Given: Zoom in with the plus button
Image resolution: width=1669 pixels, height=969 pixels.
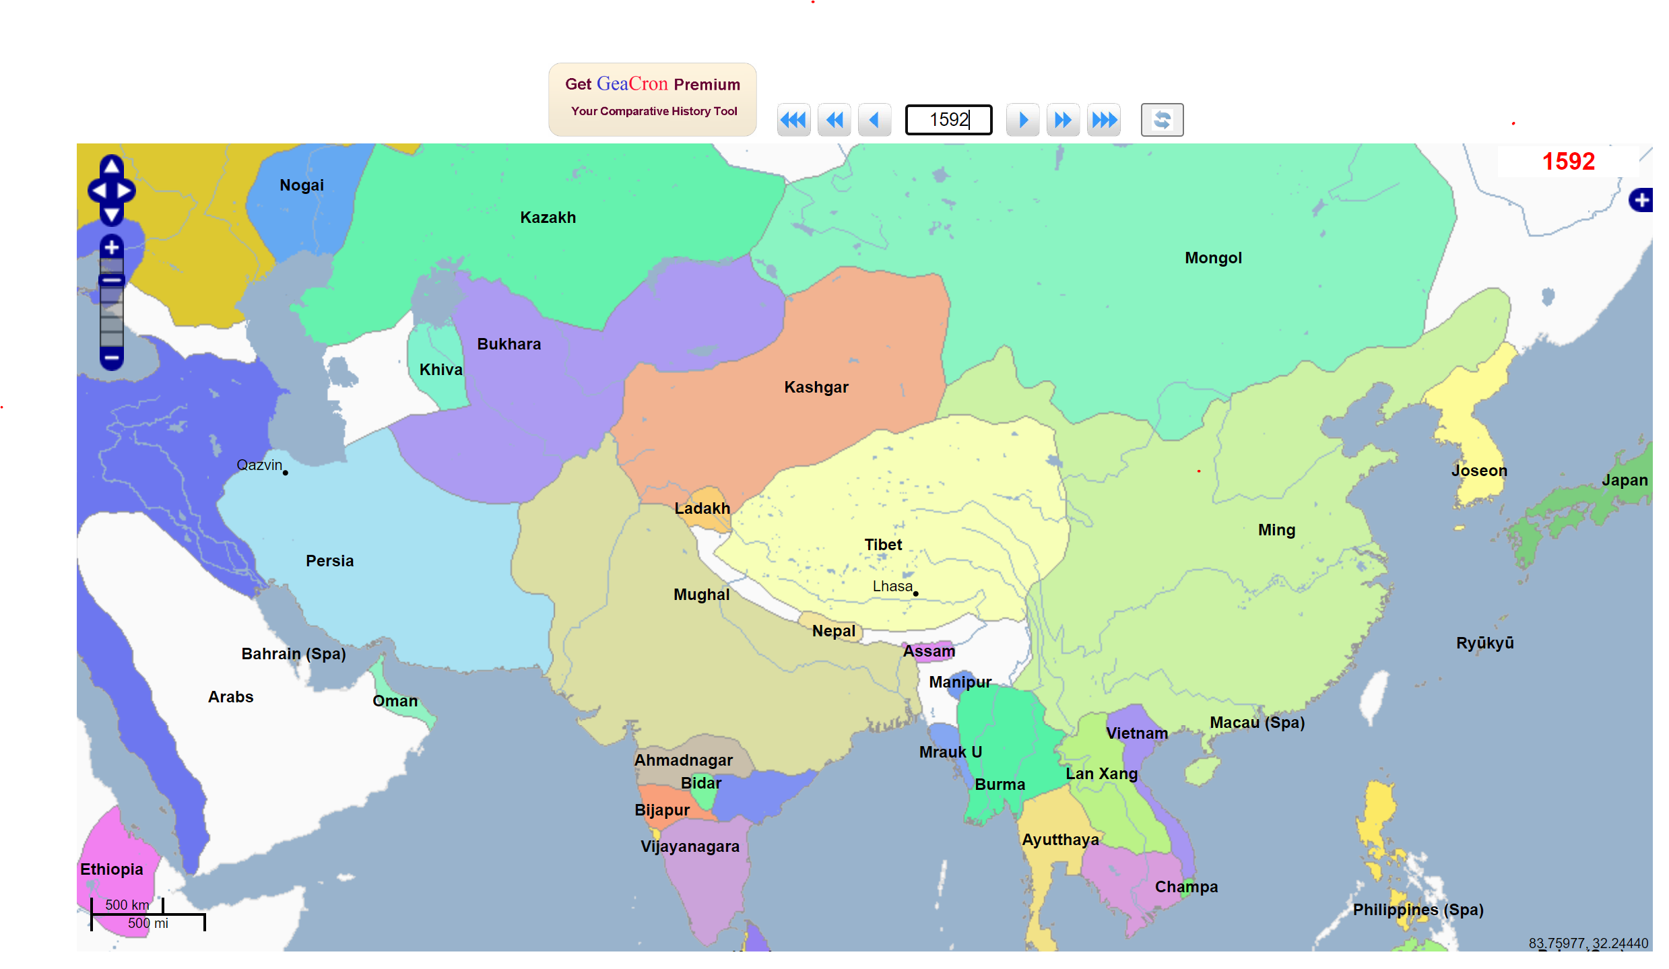Looking at the screenshot, I should (112, 247).
